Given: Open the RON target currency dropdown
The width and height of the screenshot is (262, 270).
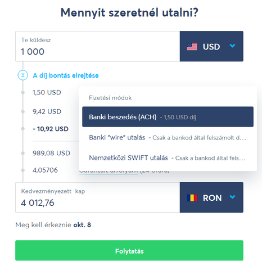Looking at the screenshot, I should coord(211,197).
